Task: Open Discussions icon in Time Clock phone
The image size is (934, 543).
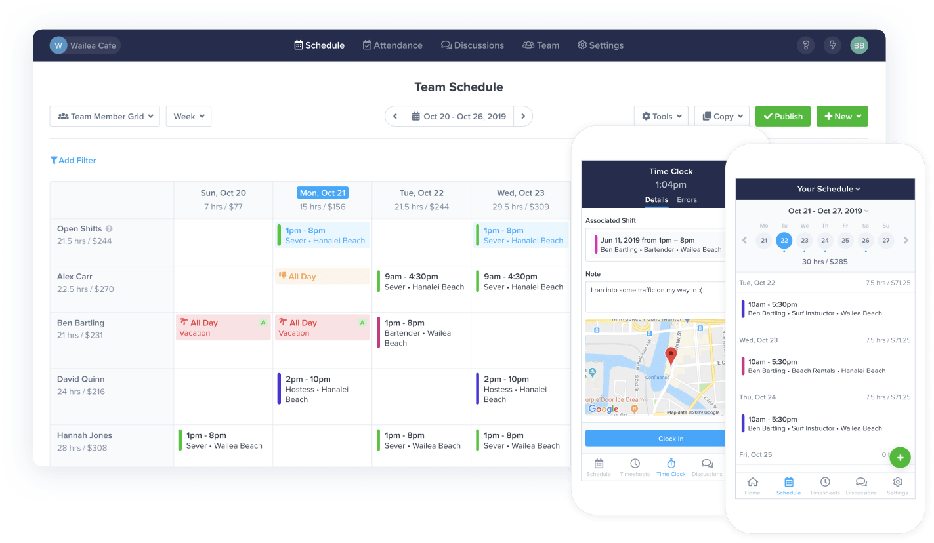Action: click(x=707, y=467)
